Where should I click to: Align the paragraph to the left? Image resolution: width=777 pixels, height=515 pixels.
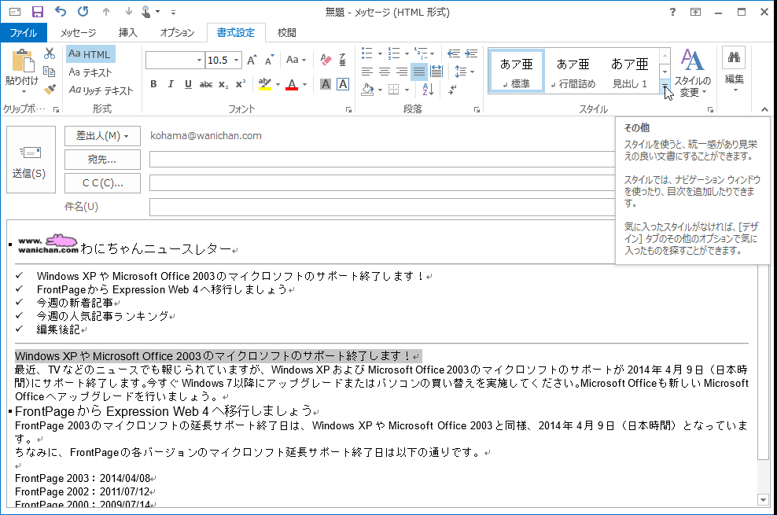coord(366,72)
